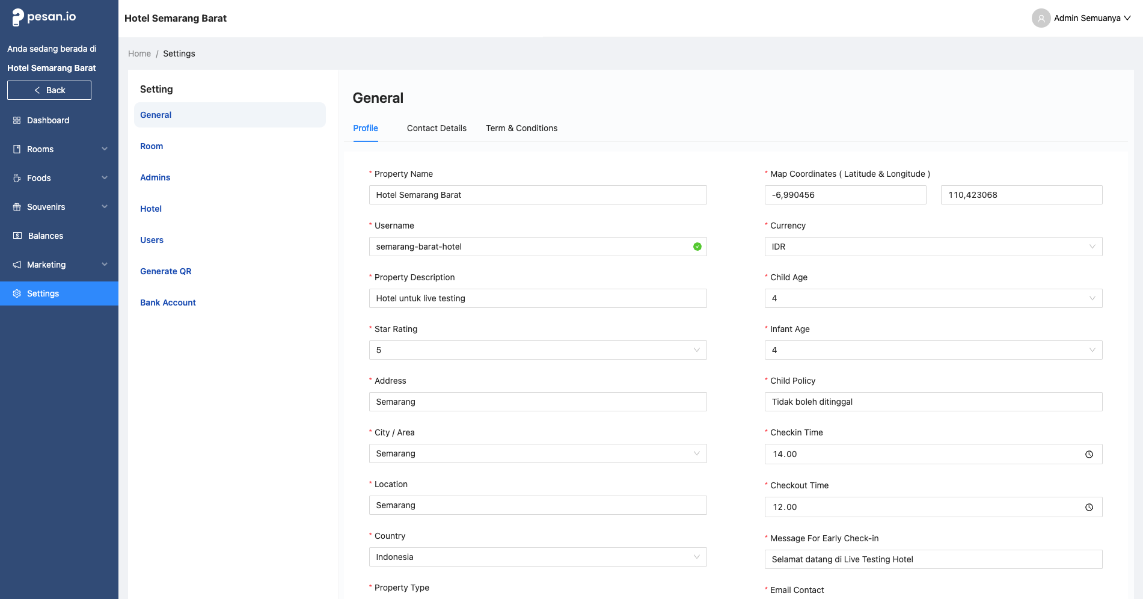Open the Bank Account settings link
Viewport: 1143px width, 599px height.
pyautogui.click(x=168, y=303)
